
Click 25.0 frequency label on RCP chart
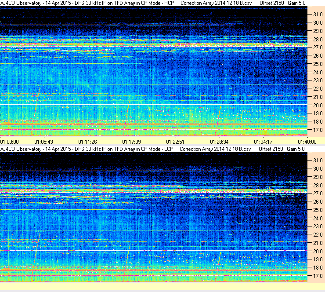[318, 64]
